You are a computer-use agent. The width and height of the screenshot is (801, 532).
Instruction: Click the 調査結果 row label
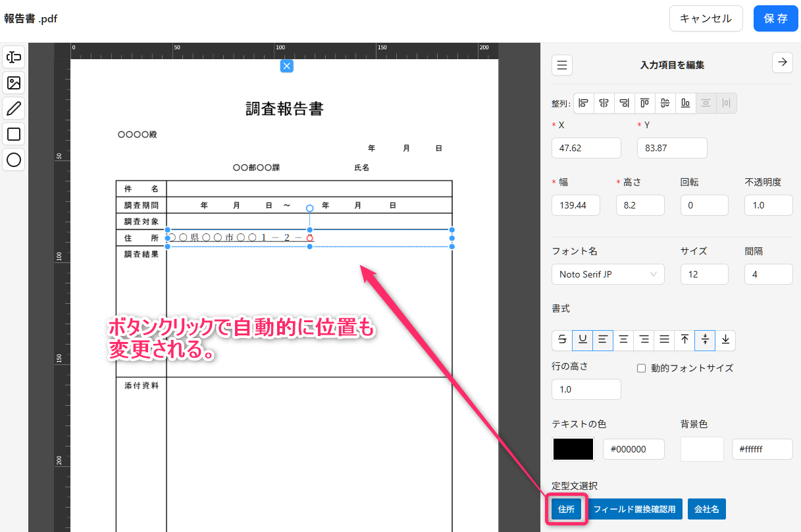pyautogui.click(x=142, y=254)
